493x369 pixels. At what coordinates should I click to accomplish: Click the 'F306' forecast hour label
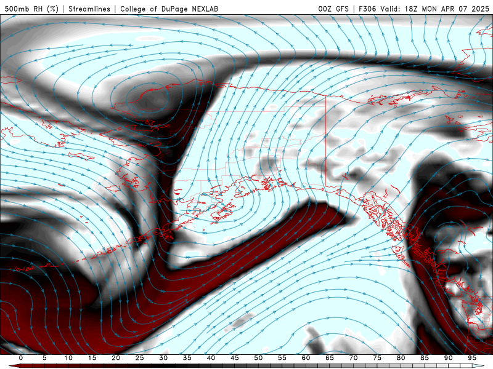[367, 9]
